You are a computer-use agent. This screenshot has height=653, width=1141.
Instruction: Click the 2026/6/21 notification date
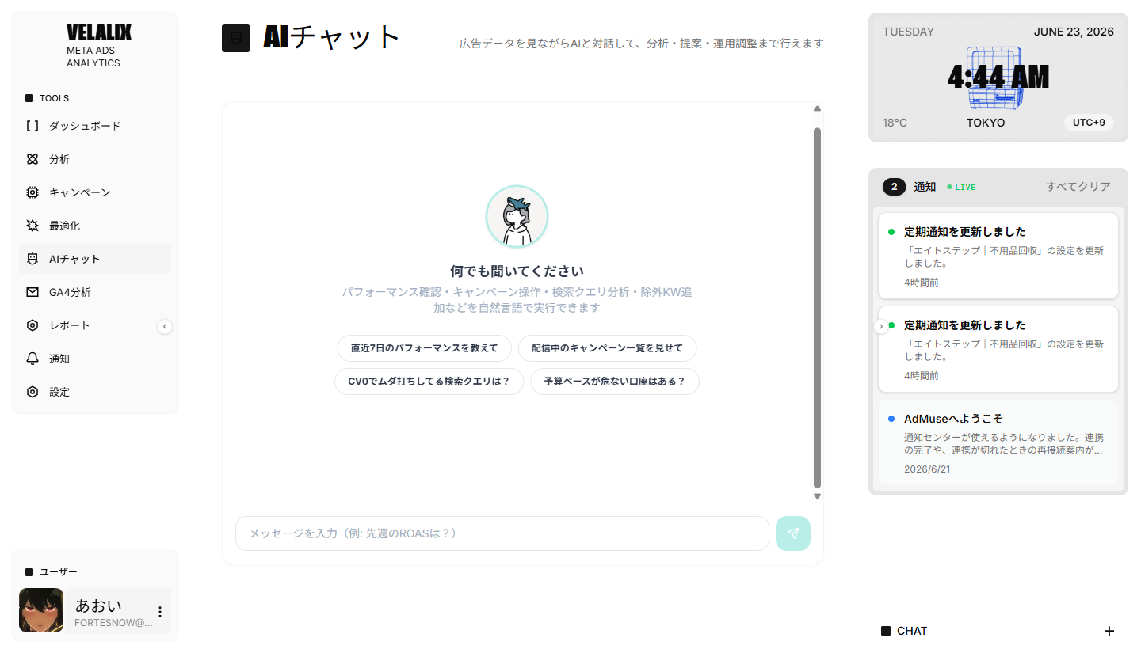pos(927,469)
